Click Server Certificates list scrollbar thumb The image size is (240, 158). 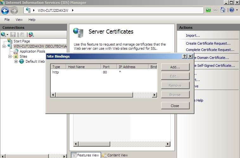pyautogui.click(x=94, y=144)
